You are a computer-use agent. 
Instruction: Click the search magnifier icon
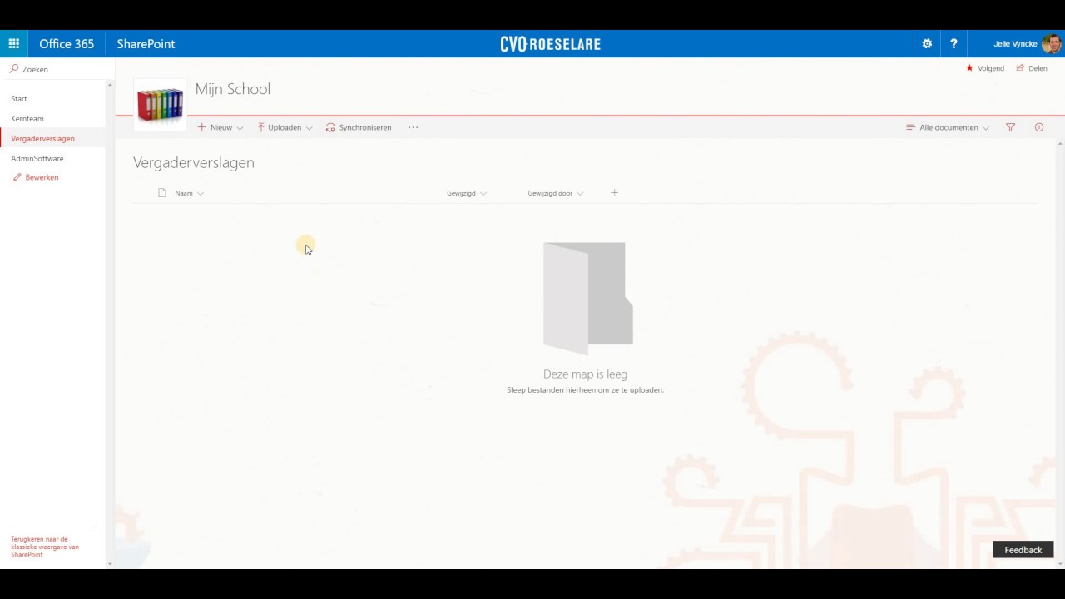click(14, 69)
